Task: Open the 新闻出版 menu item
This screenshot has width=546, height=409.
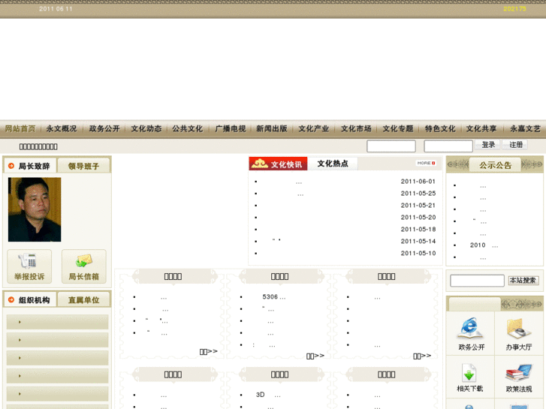Action: [272, 129]
